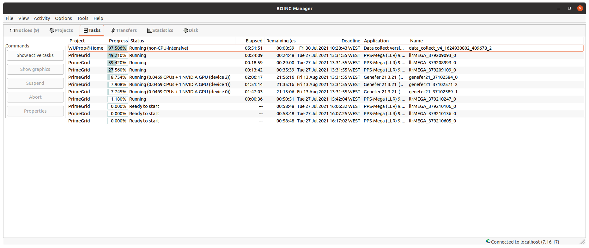Select the genefer21_37102584_0 task row

tap(433, 77)
